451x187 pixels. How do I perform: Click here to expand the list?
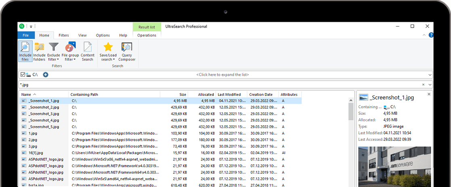222,75
